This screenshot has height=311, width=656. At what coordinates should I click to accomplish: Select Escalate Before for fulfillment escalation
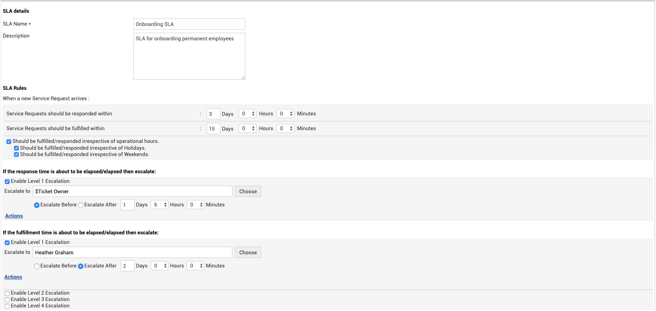36,266
